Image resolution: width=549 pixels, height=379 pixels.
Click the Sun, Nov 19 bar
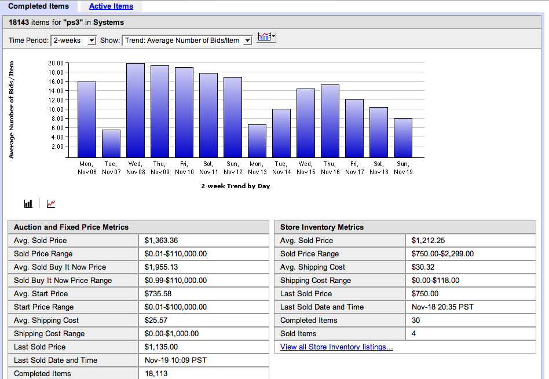click(x=403, y=138)
